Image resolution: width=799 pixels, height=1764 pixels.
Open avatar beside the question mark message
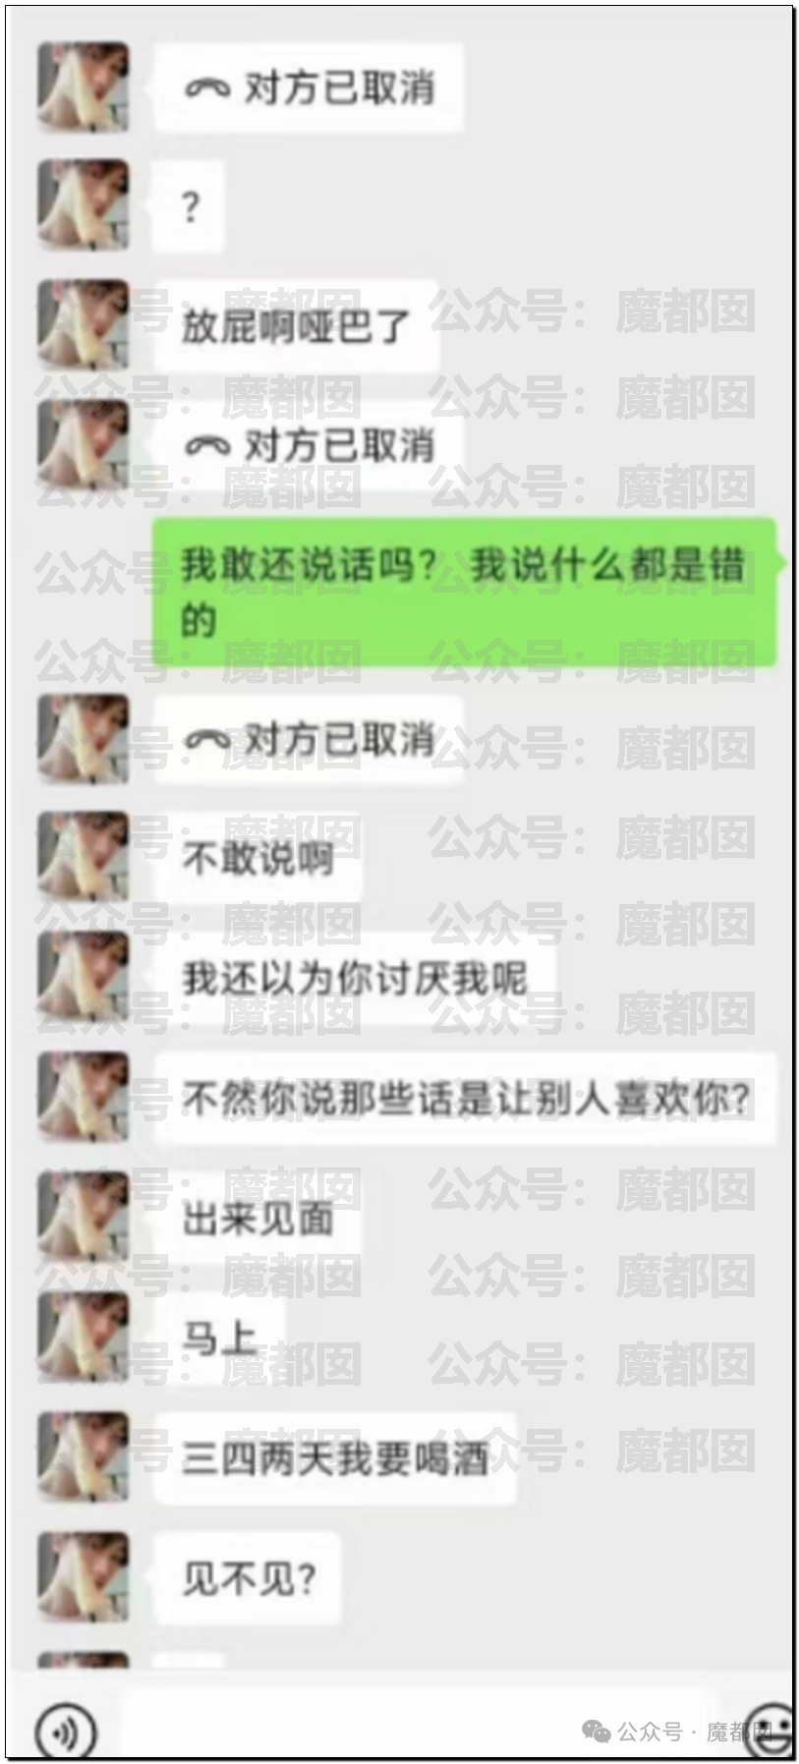pyautogui.click(x=84, y=205)
